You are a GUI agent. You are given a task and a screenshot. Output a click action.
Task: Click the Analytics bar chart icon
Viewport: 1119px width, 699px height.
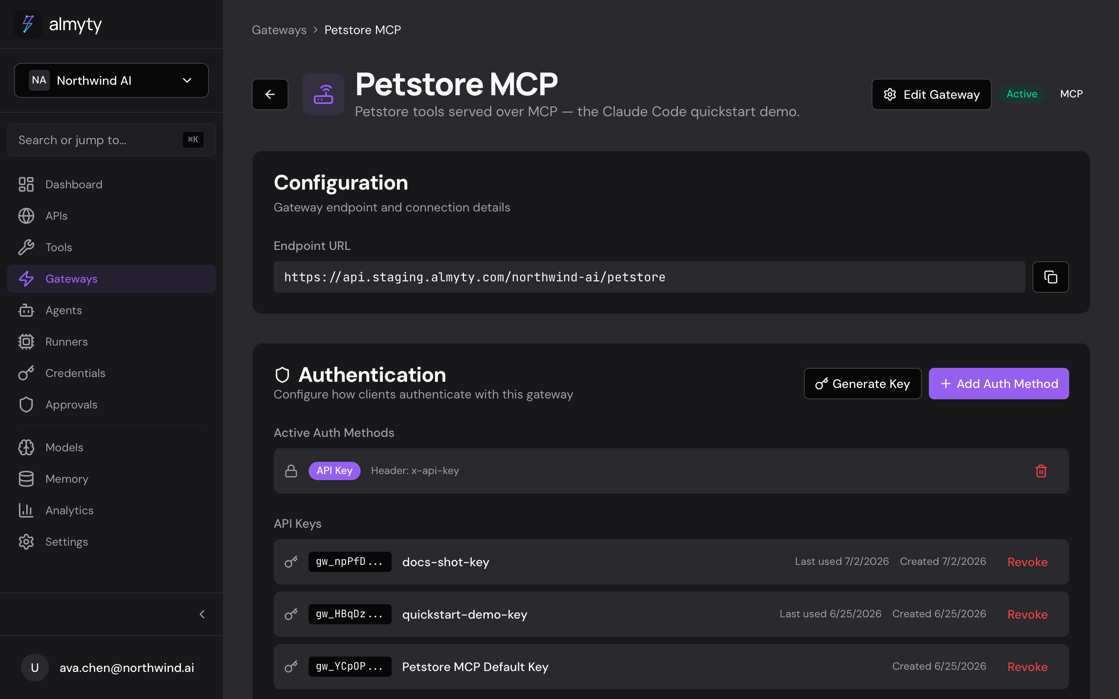pos(26,510)
